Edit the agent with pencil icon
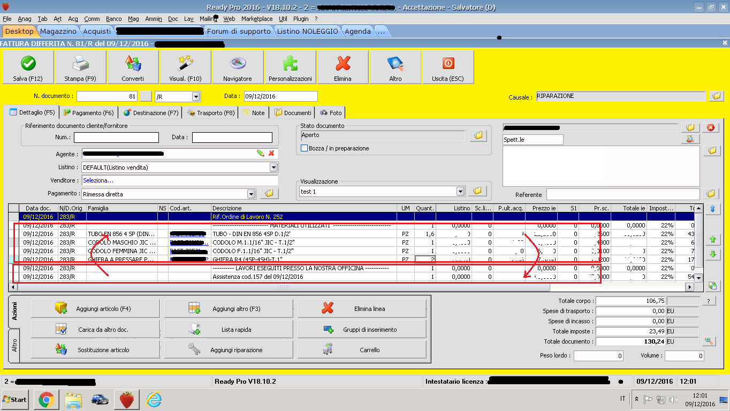This screenshot has width=730, height=411. click(x=260, y=154)
